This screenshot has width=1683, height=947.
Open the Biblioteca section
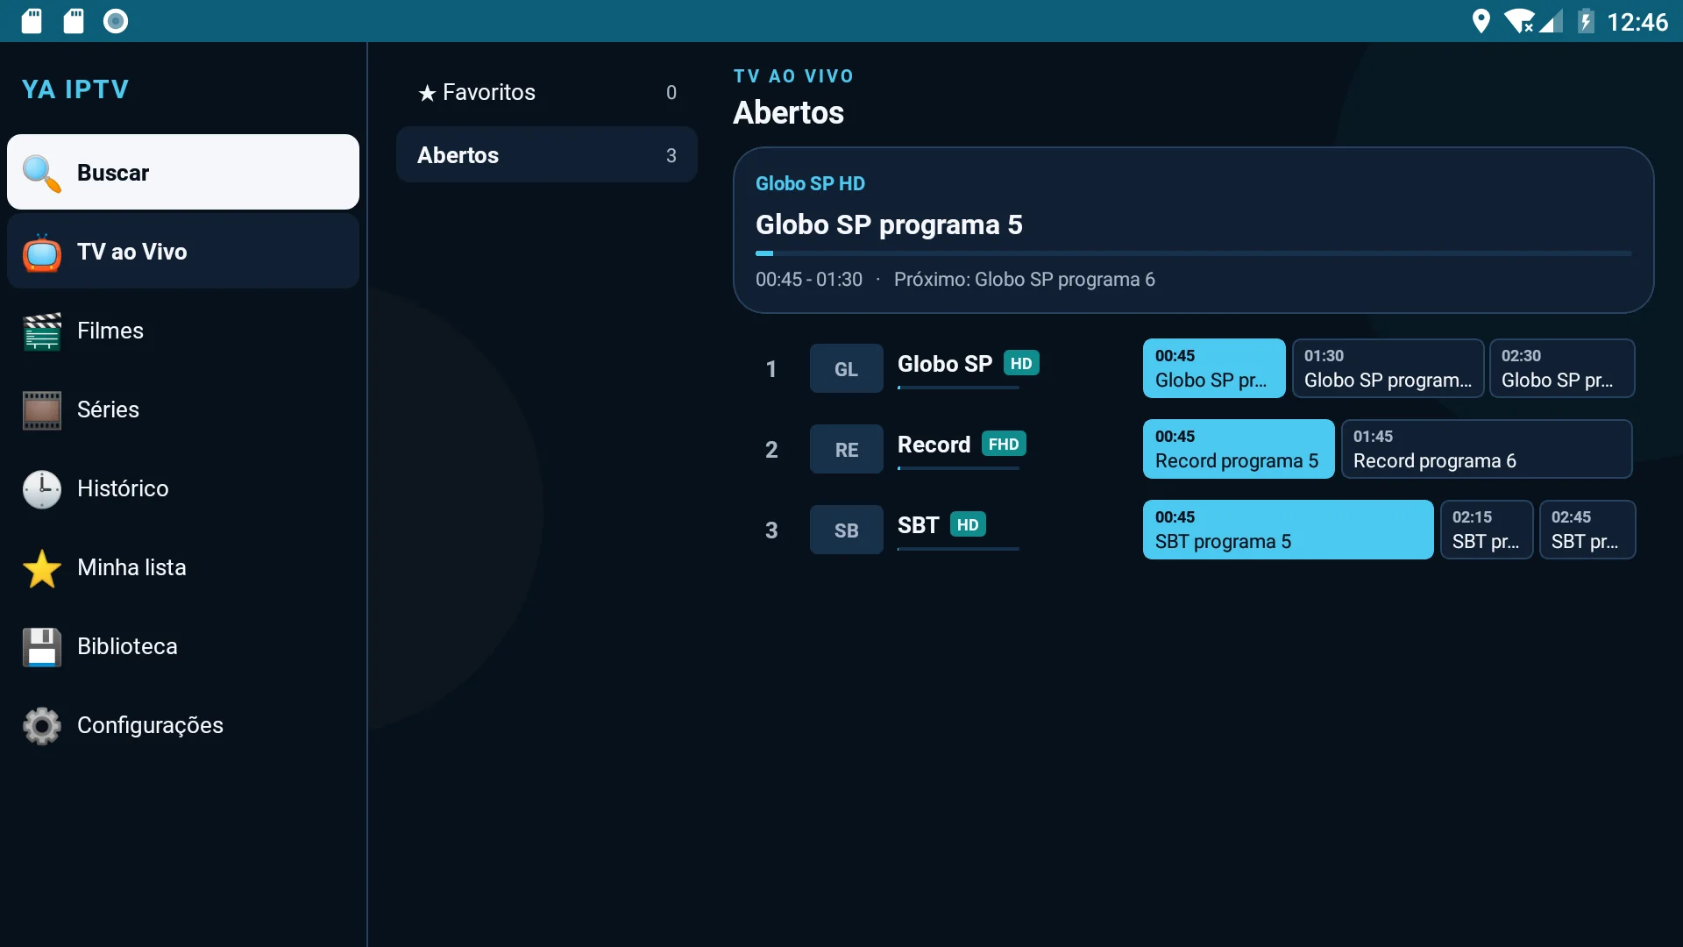(183, 646)
